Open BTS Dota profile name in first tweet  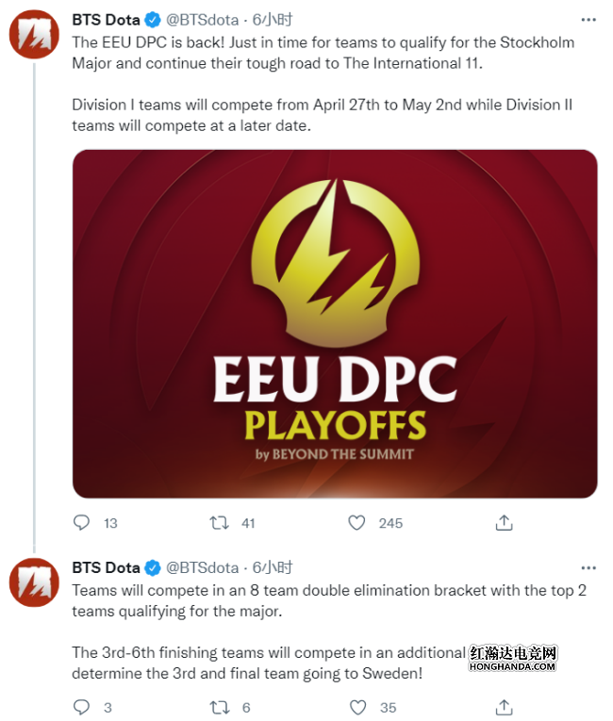coord(106,20)
